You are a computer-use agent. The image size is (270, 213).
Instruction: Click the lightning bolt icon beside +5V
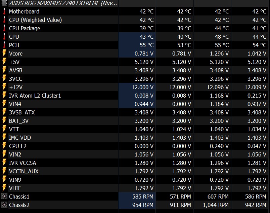pos(4,62)
